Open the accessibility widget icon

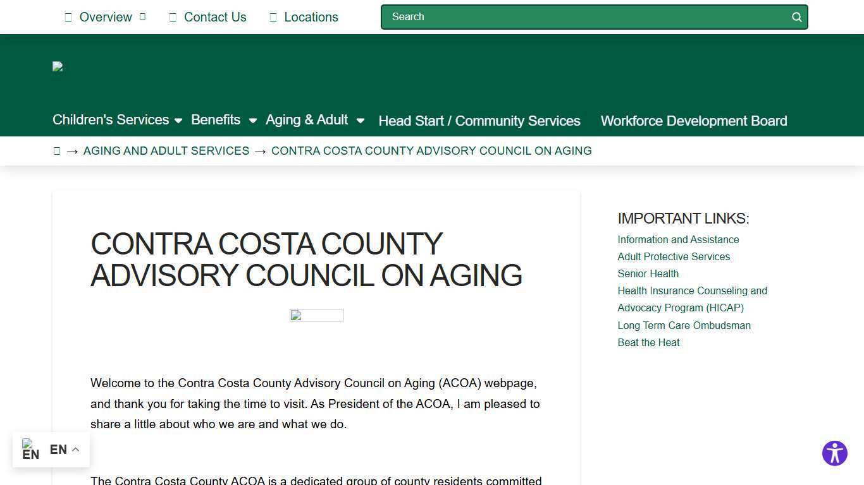(x=834, y=453)
